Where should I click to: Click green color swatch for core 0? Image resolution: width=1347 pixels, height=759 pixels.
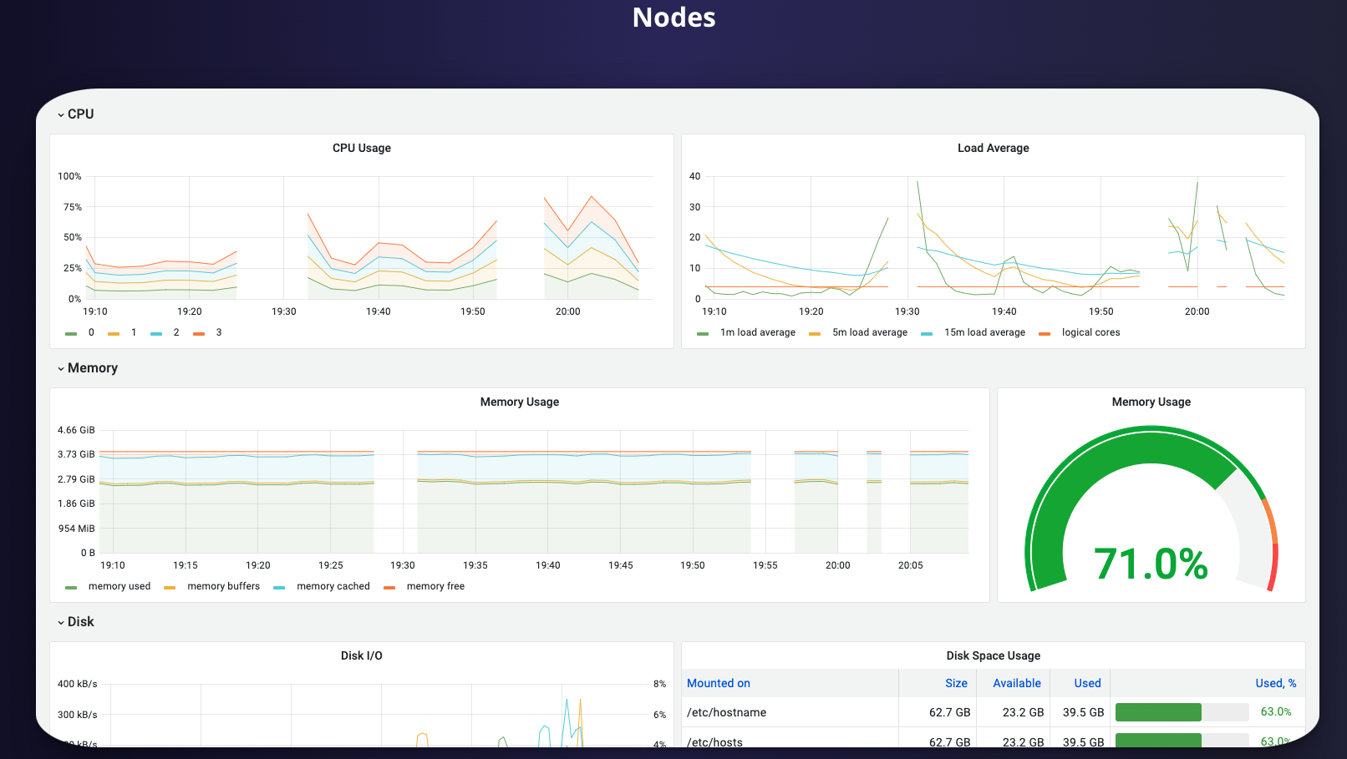pyautogui.click(x=71, y=333)
